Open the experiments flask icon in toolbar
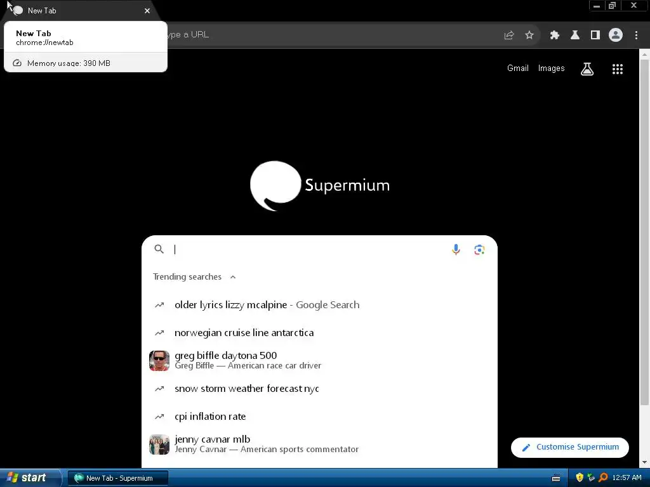Image resolution: width=650 pixels, height=487 pixels. (575, 36)
